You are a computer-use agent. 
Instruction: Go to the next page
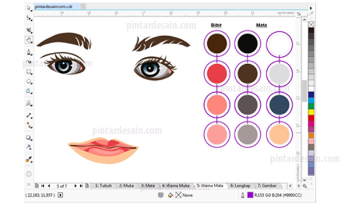tap(75, 186)
